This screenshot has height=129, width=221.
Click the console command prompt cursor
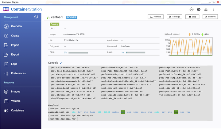point(77,119)
